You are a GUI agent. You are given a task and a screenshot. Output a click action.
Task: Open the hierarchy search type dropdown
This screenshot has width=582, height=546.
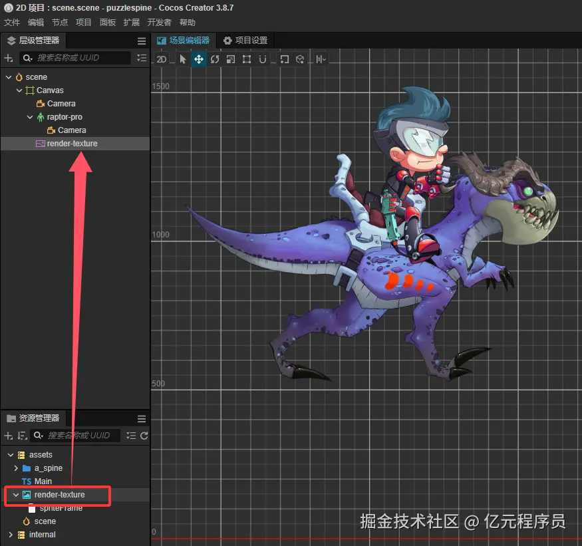27,58
